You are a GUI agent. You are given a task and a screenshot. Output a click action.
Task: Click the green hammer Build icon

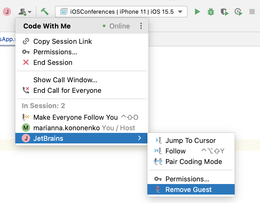(x=44, y=12)
